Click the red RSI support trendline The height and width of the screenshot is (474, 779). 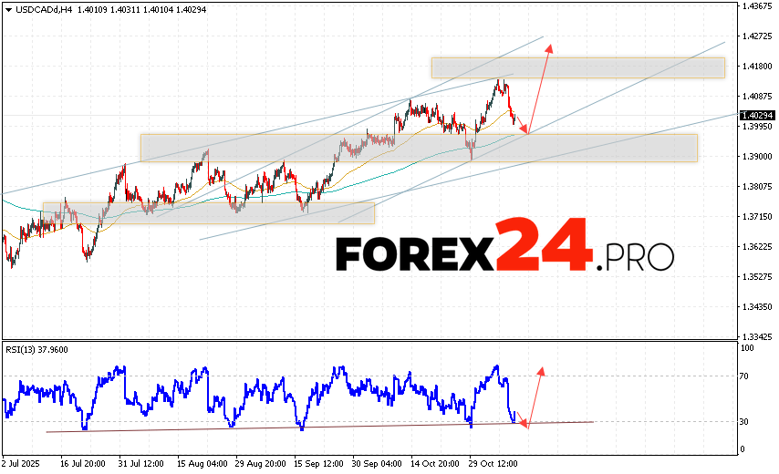(319, 426)
